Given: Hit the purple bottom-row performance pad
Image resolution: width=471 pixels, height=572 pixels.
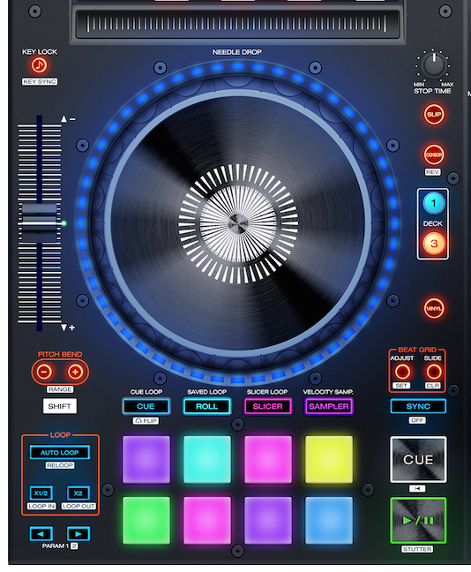Looking at the screenshot, I should 268,521.
